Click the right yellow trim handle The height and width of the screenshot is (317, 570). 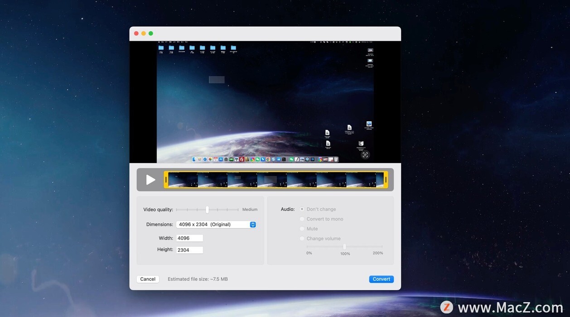pyautogui.click(x=386, y=180)
